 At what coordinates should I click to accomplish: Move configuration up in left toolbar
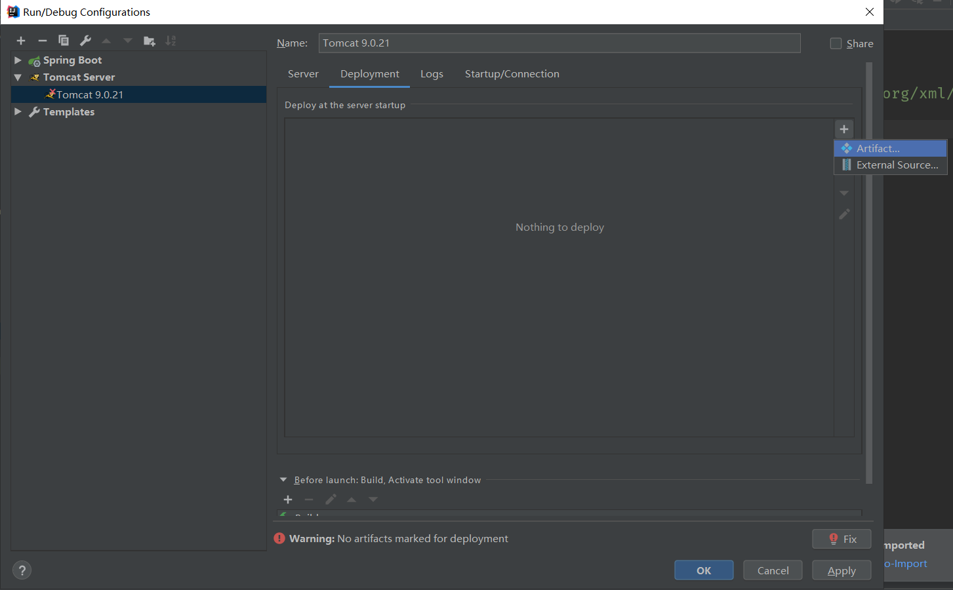106,41
